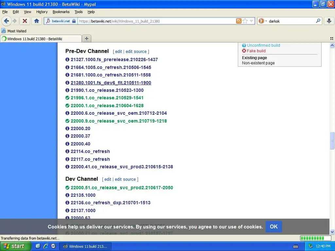Open the Downloads arrow button
The image size is (335, 251).
point(329,21)
